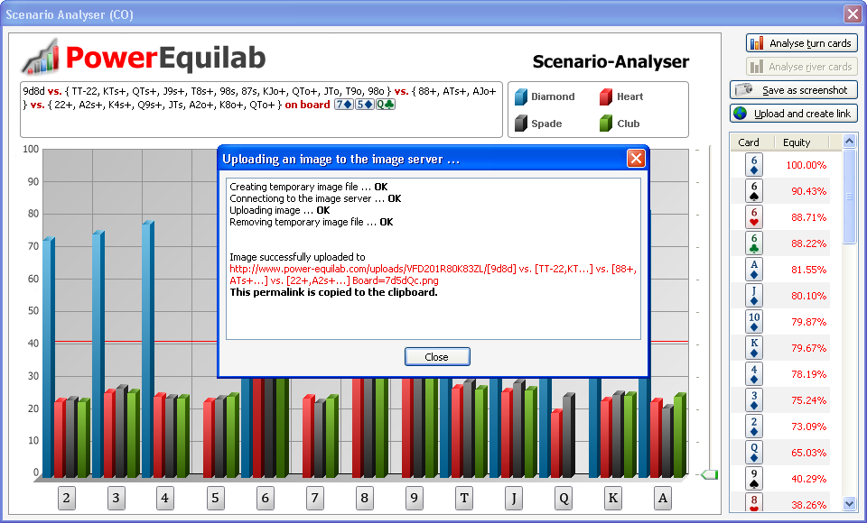Click the bar chart icon on Analyse turn cards
The height and width of the screenshot is (523, 867).
pos(757,43)
